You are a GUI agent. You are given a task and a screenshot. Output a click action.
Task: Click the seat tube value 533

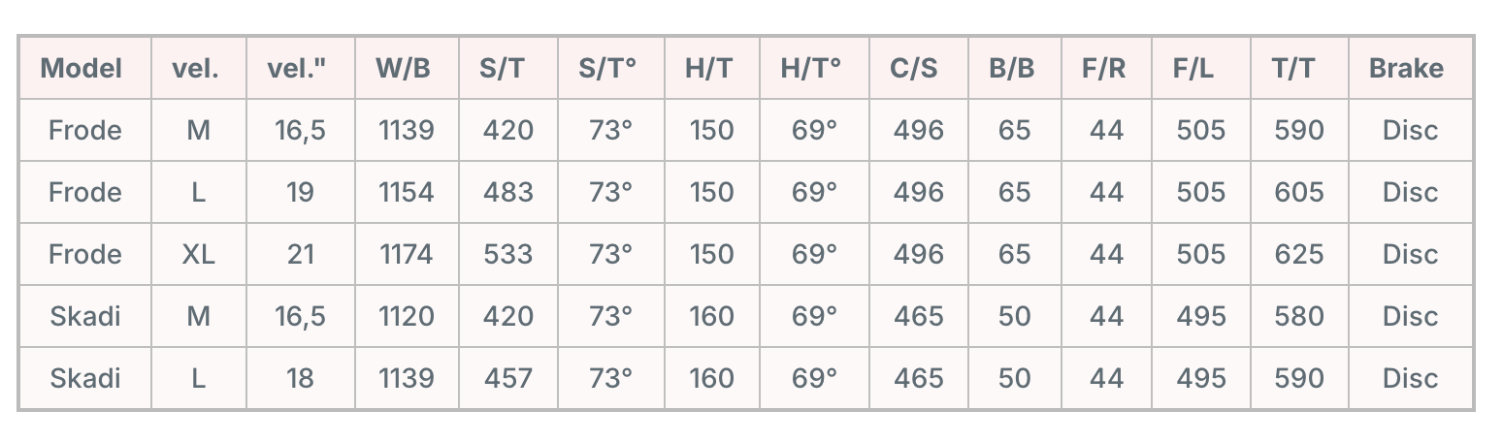click(x=508, y=255)
